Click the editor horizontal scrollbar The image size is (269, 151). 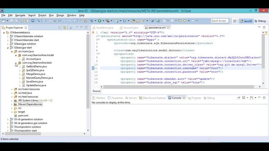(x=179, y=87)
